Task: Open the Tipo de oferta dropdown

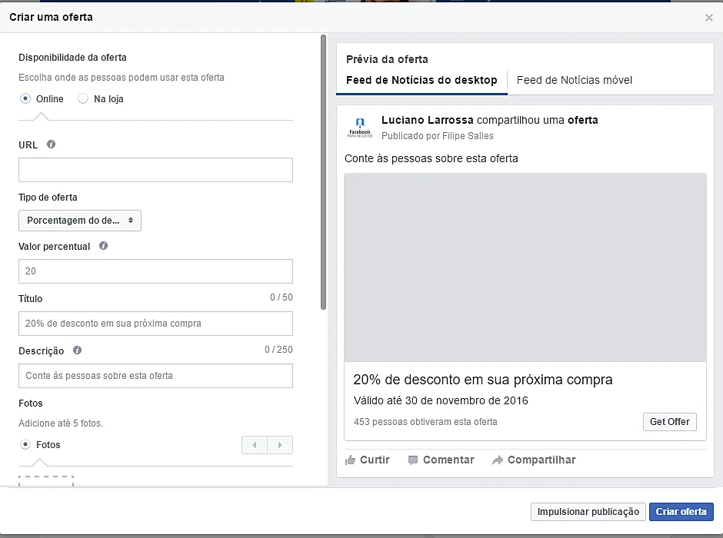Action: tap(80, 221)
